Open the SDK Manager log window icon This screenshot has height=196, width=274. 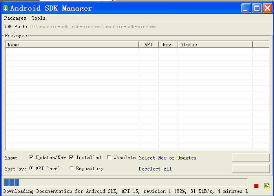[267, 185]
